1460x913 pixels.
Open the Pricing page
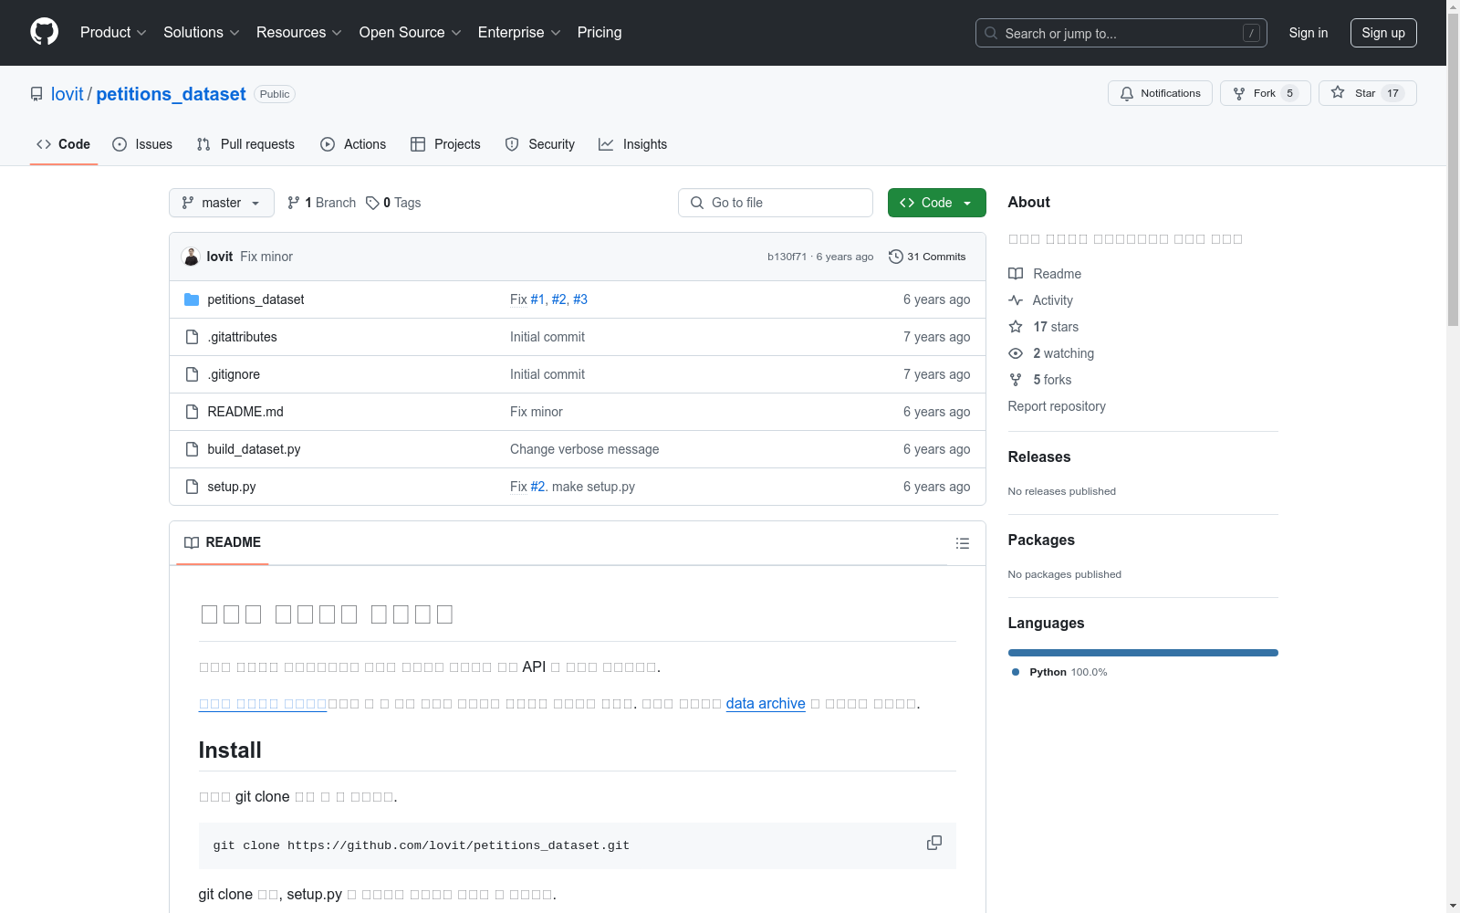[x=600, y=32]
